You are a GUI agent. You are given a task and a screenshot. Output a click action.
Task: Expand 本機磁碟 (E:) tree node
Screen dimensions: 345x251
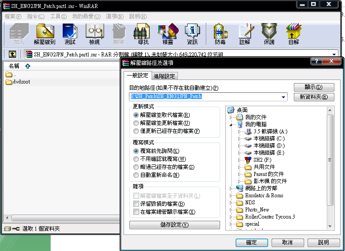[x=239, y=153]
